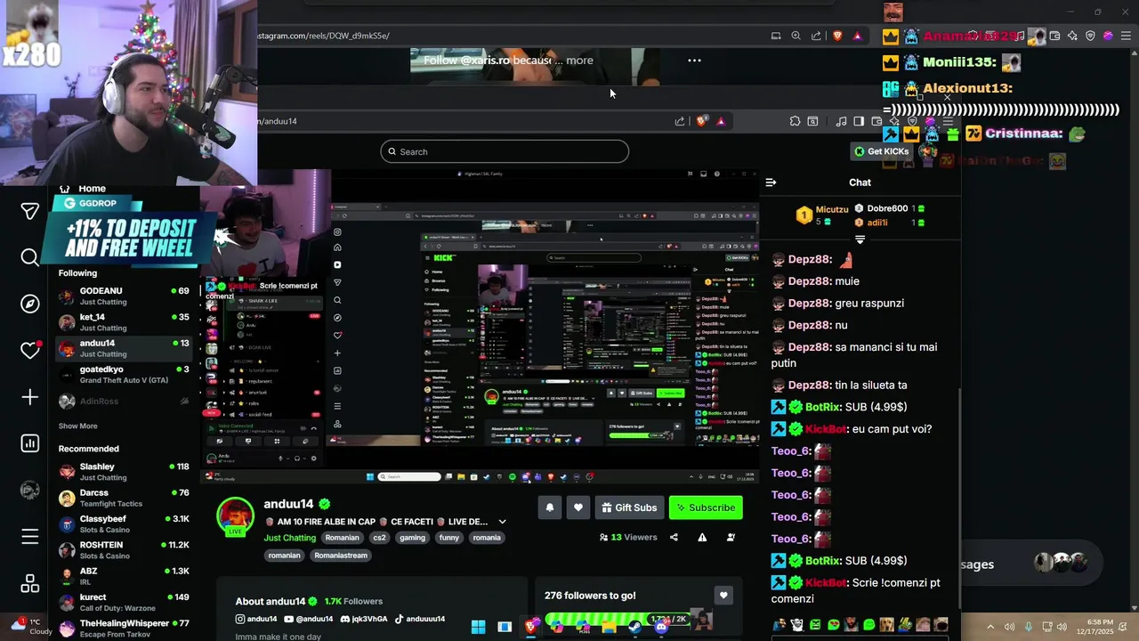This screenshot has width=1139, height=641.
Task: Open Instagram dashboard chart icon
Action: click(29, 443)
